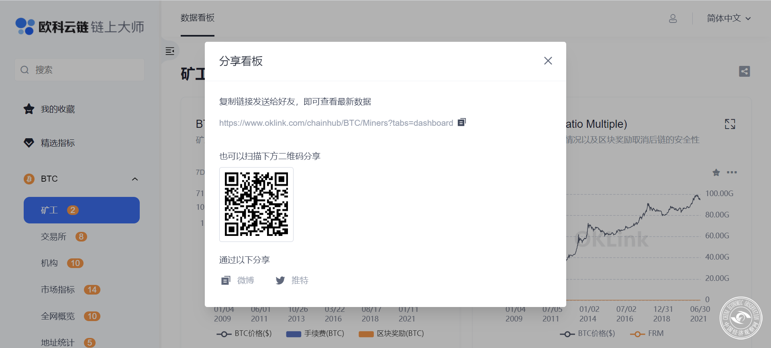Image resolution: width=771 pixels, height=348 pixels.
Task: Toggle 手续费(BTC) legend in left chart
Action: click(x=315, y=334)
